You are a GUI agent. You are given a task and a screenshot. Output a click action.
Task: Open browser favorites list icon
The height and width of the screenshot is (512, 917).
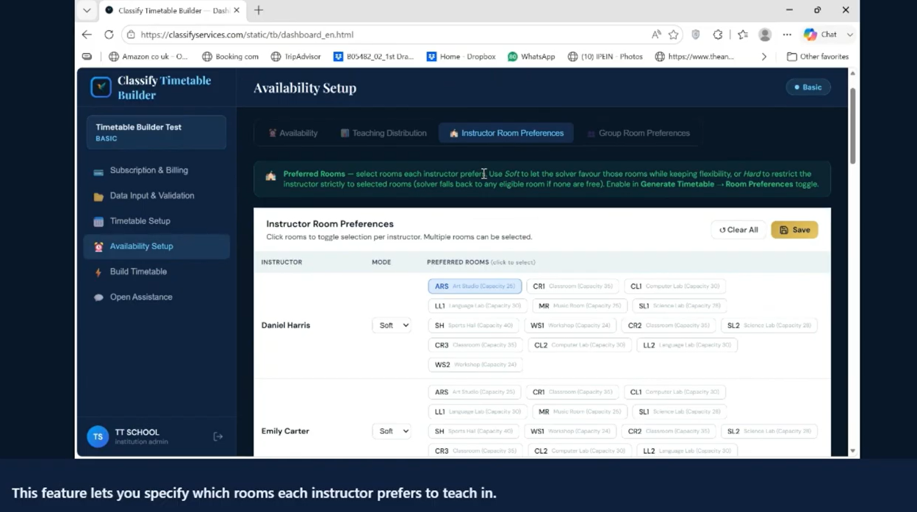click(x=743, y=35)
